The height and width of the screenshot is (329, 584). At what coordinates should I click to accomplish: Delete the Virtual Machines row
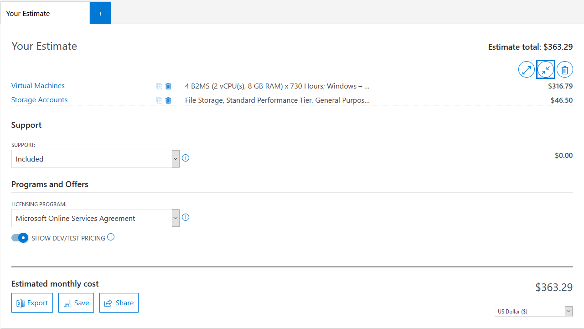pos(168,86)
